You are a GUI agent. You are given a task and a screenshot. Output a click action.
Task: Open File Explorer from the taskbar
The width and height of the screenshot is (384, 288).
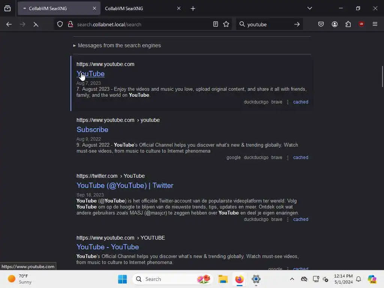223,279
